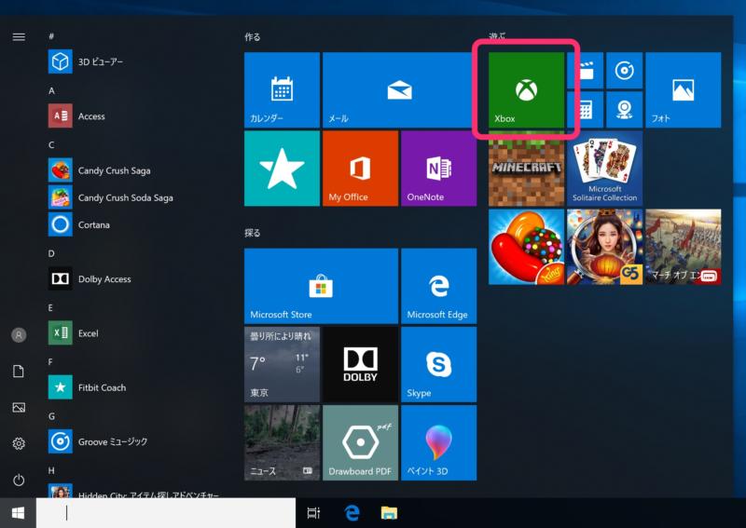
Task: Click the letter G group header
Action: [x=51, y=416]
